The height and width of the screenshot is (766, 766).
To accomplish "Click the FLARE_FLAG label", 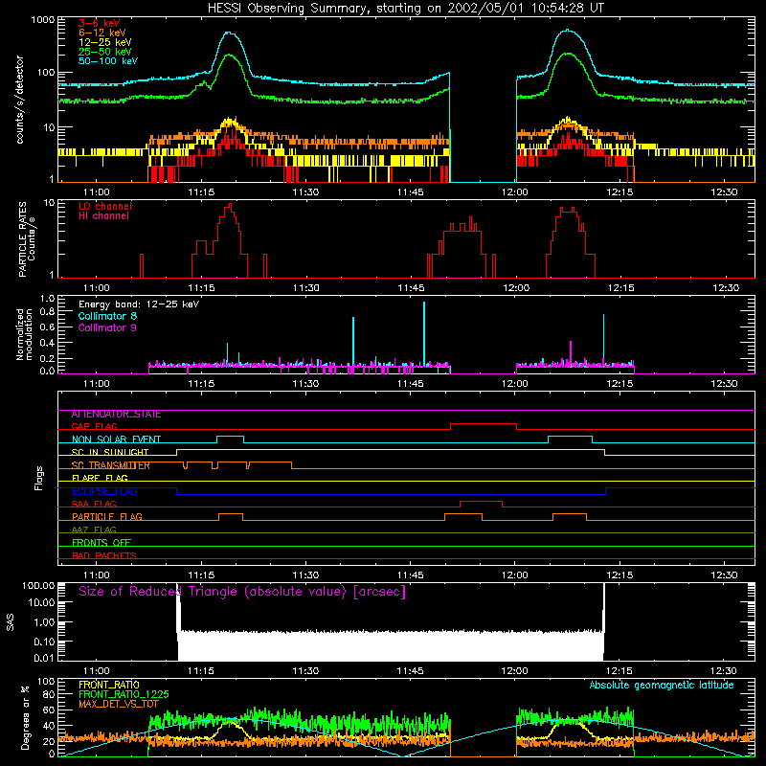I will (x=100, y=478).
